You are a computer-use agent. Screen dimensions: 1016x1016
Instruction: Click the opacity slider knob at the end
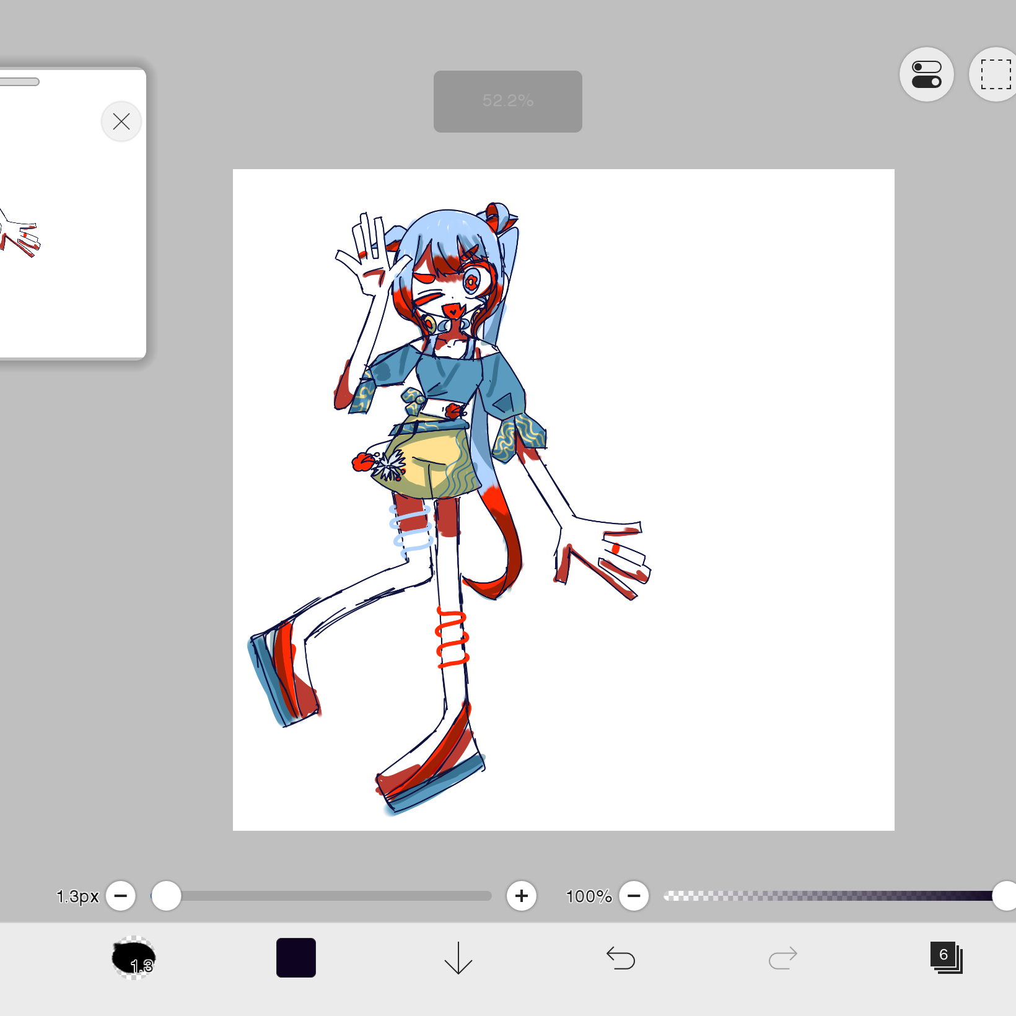click(1005, 896)
